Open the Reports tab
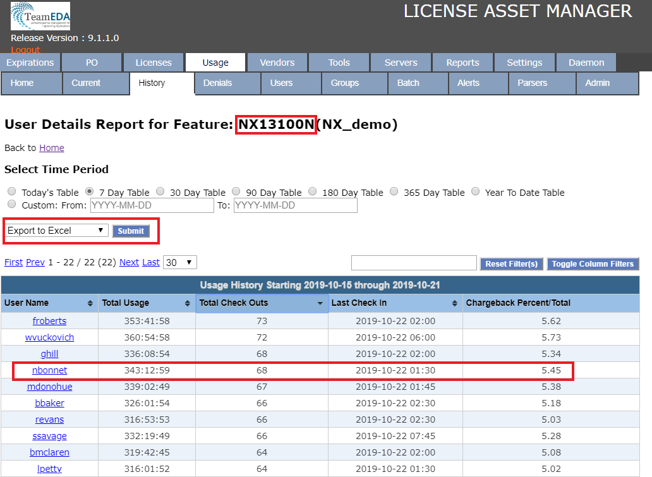Viewport: 652px width, 477px height. (462, 63)
